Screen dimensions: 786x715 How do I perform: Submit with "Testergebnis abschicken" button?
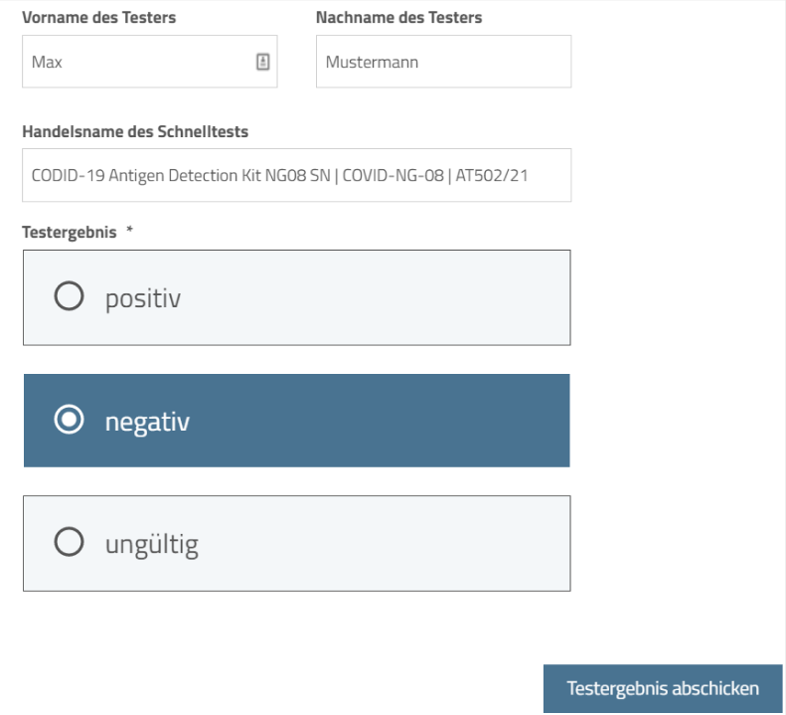coord(663,688)
